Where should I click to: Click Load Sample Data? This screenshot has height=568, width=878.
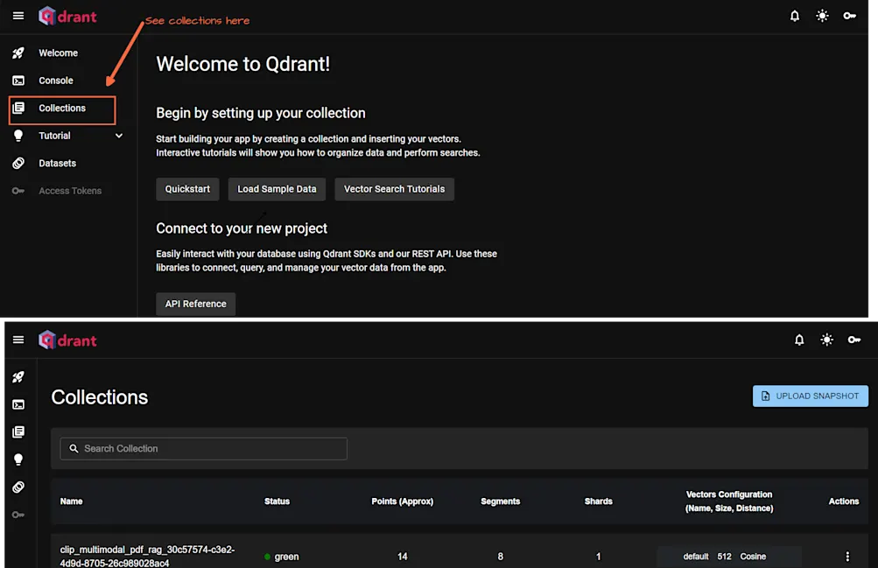(277, 189)
